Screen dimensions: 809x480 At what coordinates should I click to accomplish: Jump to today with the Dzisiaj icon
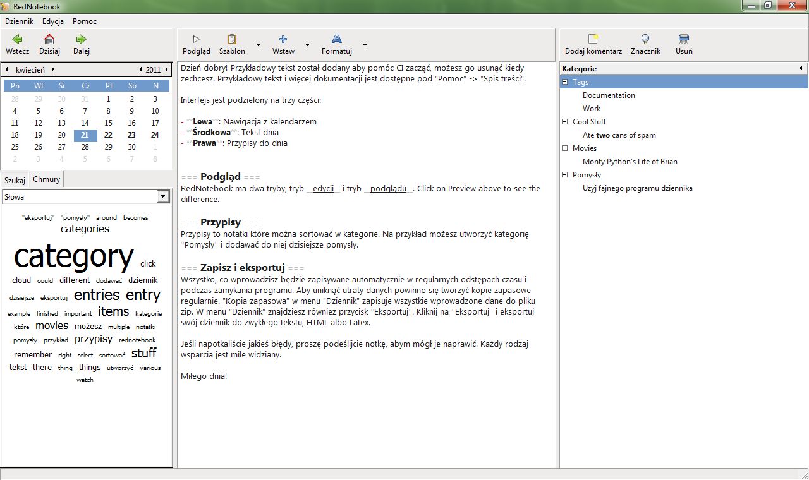(x=49, y=44)
